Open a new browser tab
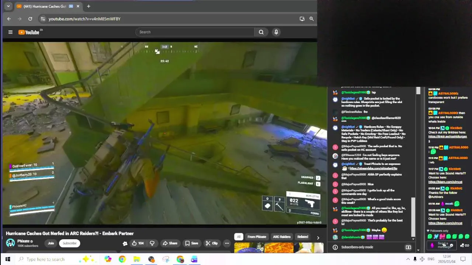The height and width of the screenshot is (265, 472). click(88, 6)
